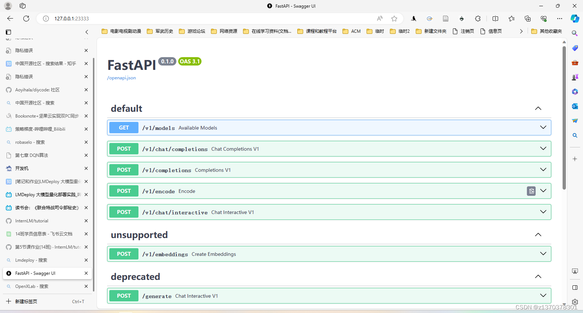
Task: Click the page vertical scrollbar thumb
Action: coord(564,118)
